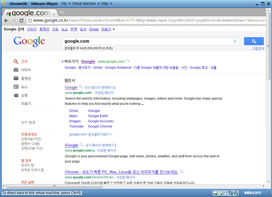Expand the 바로가기 result arrow
The image size is (272, 197).
tap(63, 61)
